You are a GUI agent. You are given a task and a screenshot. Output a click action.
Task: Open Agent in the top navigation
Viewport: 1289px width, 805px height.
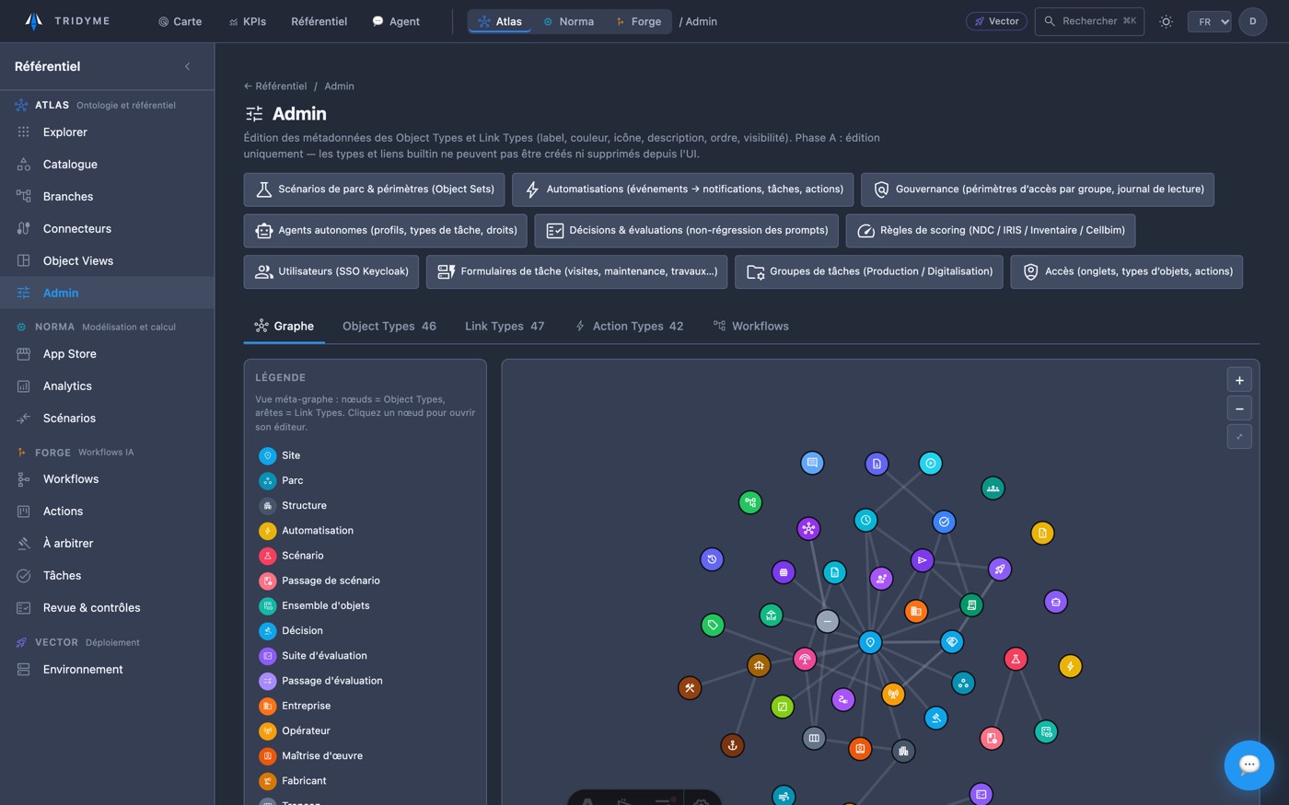pyautogui.click(x=396, y=21)
